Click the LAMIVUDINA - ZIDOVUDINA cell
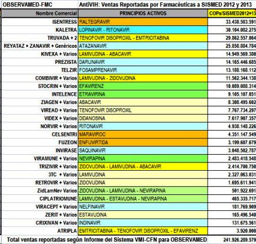 click(x=143, y=78)
